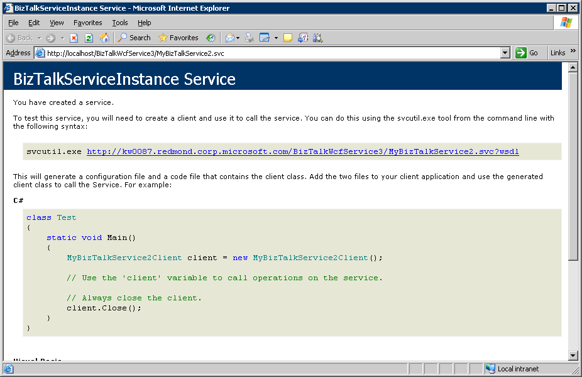The image size is (582, 377).
Task: Click the Research binoculars icon
Action: tap(318, 38)
